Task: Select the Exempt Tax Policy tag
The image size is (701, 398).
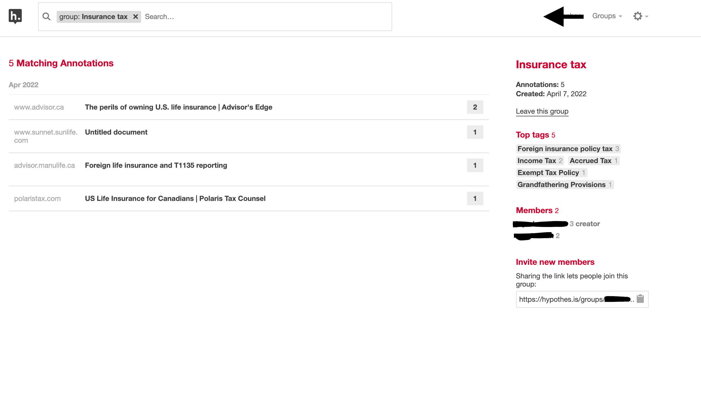Action: [x=548, y=173]
